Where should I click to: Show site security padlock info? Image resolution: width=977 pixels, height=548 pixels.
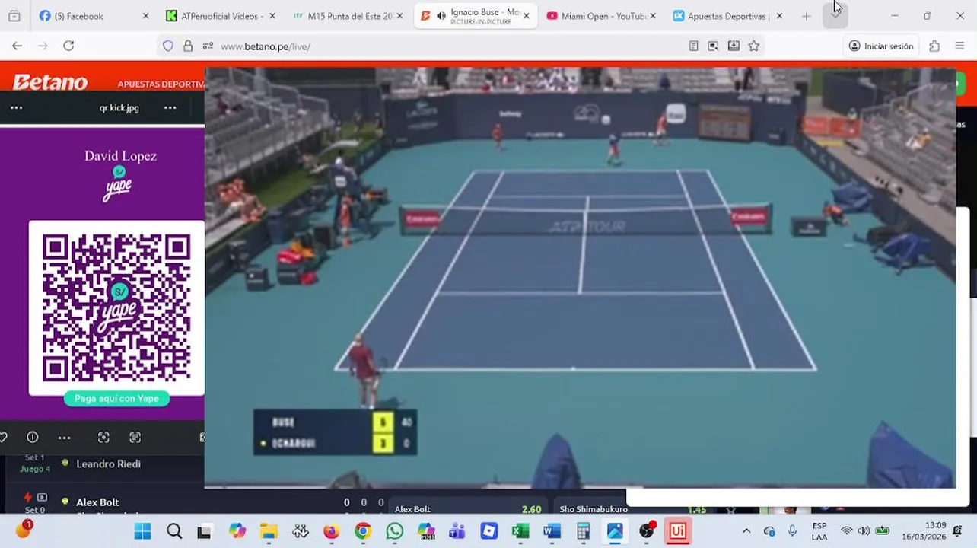(x=188, y=46)
